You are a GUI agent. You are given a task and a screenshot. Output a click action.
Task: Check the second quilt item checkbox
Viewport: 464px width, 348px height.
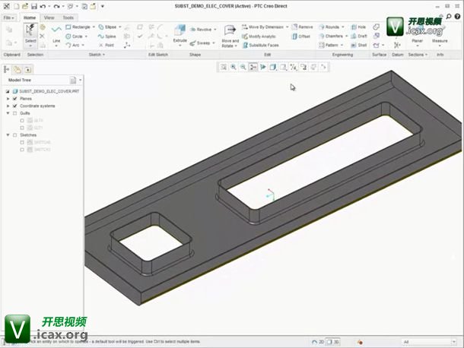pyautogui.click(x=22, y=128)
